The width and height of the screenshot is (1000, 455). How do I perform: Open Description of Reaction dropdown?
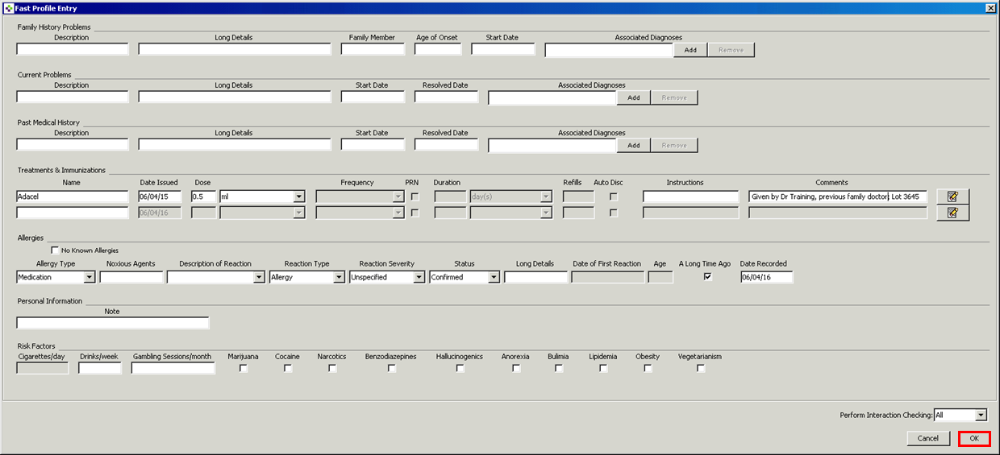point(259,277)
